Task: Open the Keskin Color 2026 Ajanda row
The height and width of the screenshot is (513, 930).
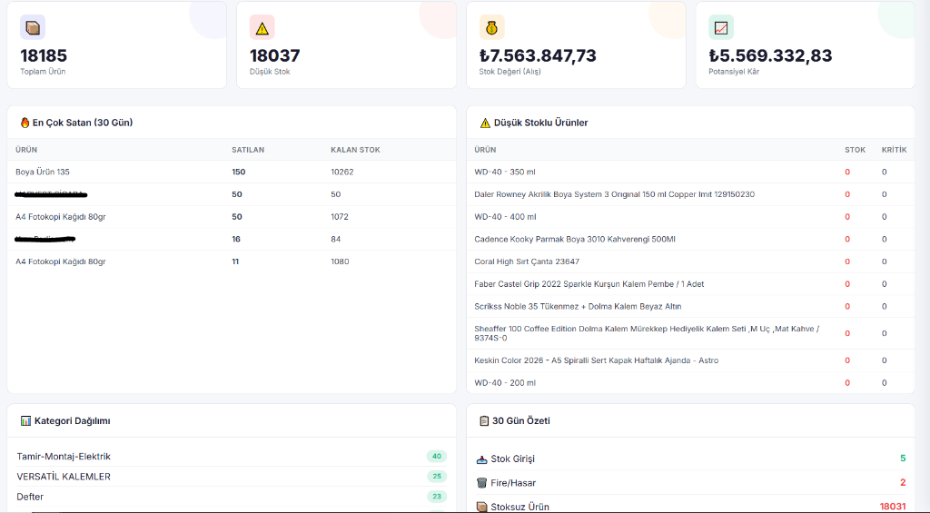Action: tap(691, 360)
